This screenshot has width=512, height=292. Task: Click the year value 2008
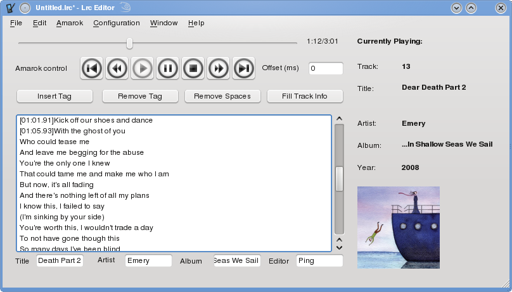click(x=410, y=167)
